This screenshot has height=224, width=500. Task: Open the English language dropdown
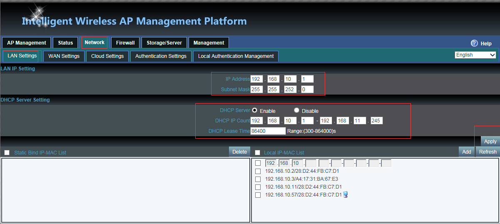coord(475,55)
